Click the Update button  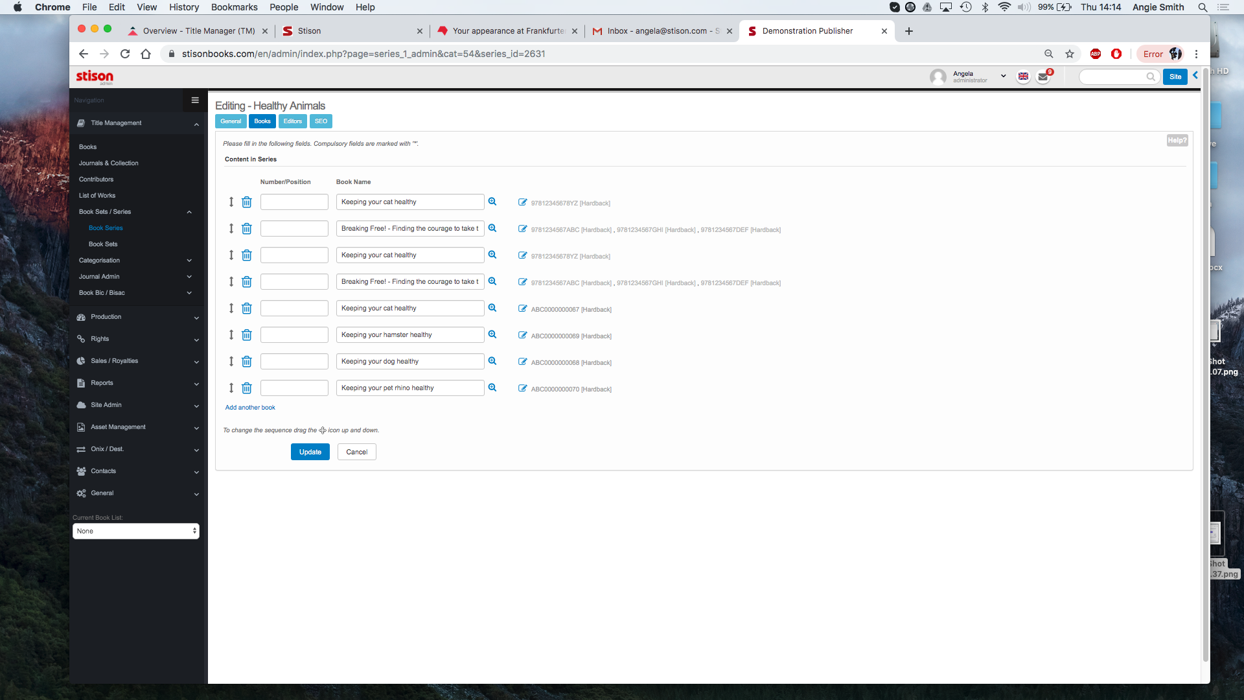pyautogui.click(x=310, y=452)
